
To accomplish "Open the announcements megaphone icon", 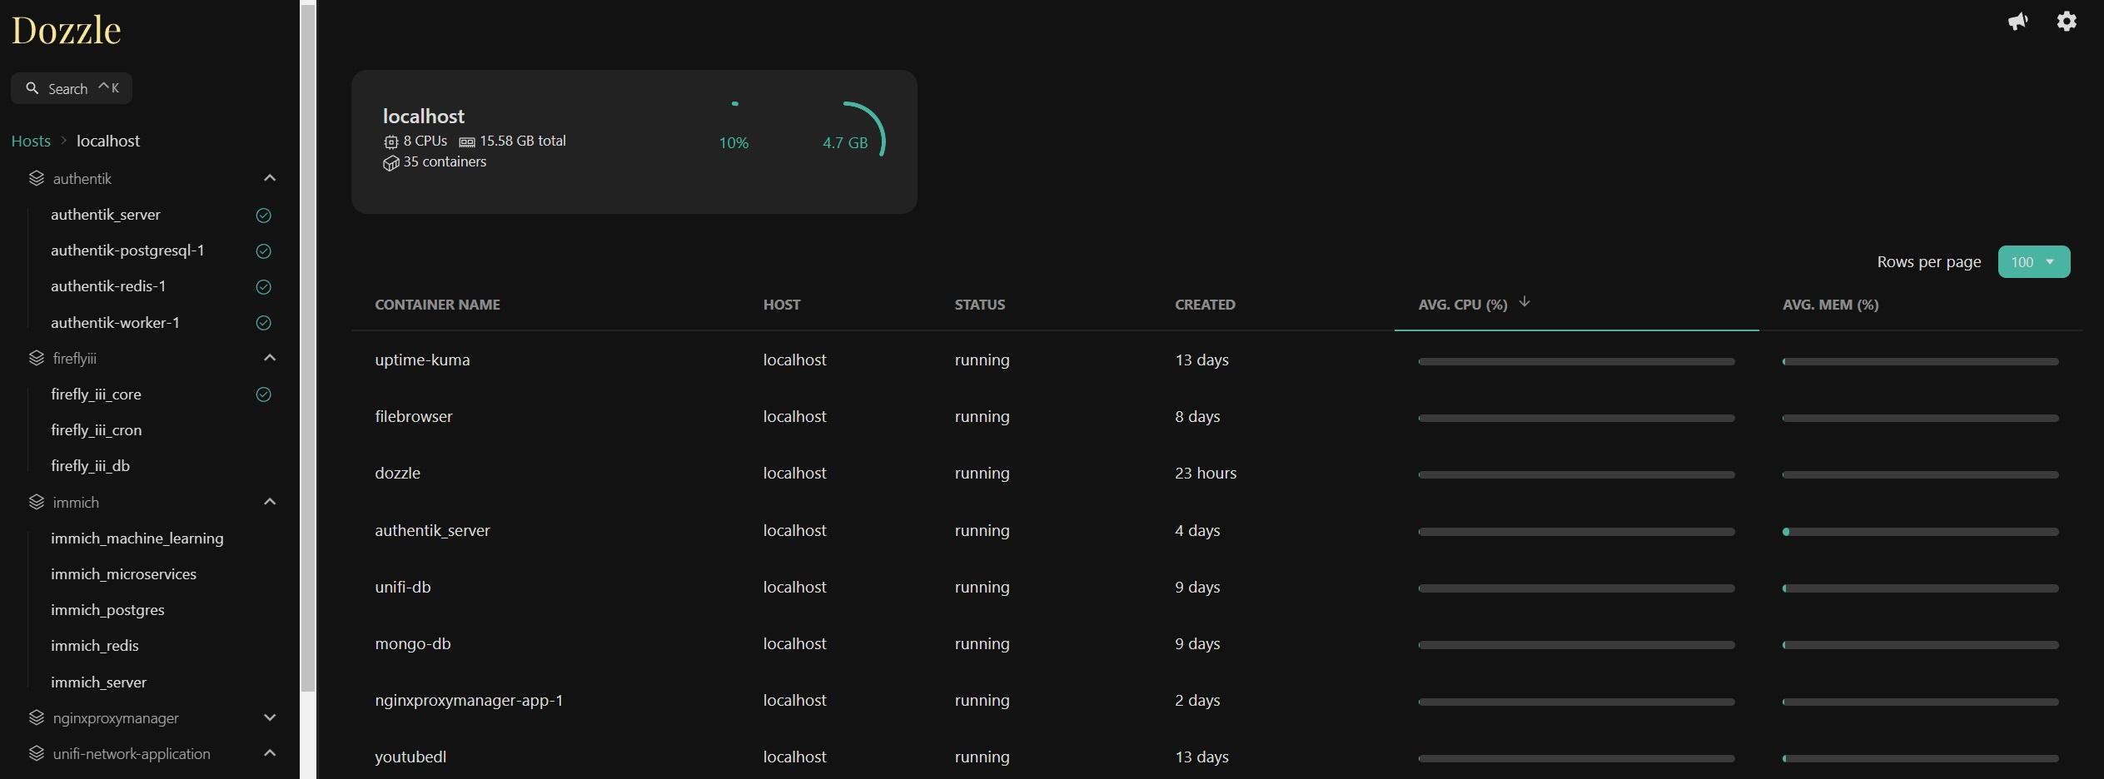I will tap(2017, 22).
